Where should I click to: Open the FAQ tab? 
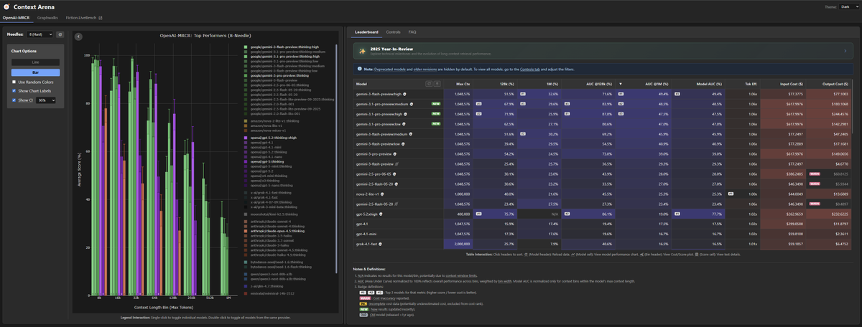click(x=412, y=32)
